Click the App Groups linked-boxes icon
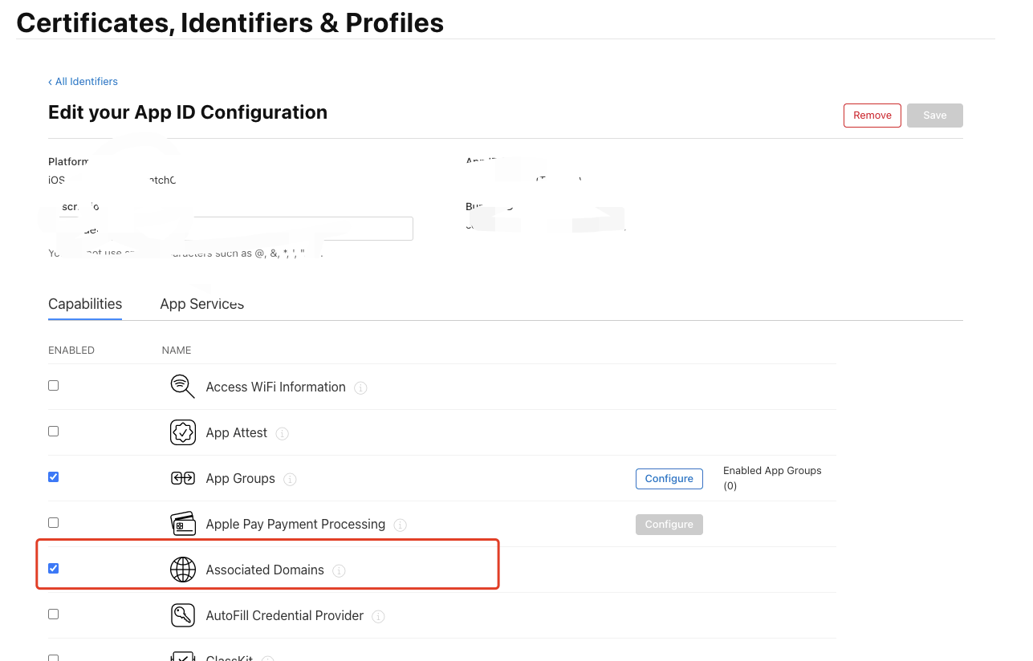The width and height of the screenshot is (1033, 661). point(183,478)
